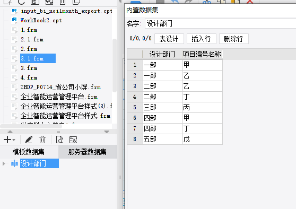Click the 1.frm file icon
The image size is (296, 209).
point(14,30)
